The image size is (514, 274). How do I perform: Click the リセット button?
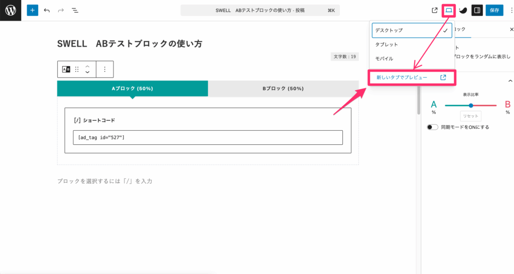click(470, 116)
